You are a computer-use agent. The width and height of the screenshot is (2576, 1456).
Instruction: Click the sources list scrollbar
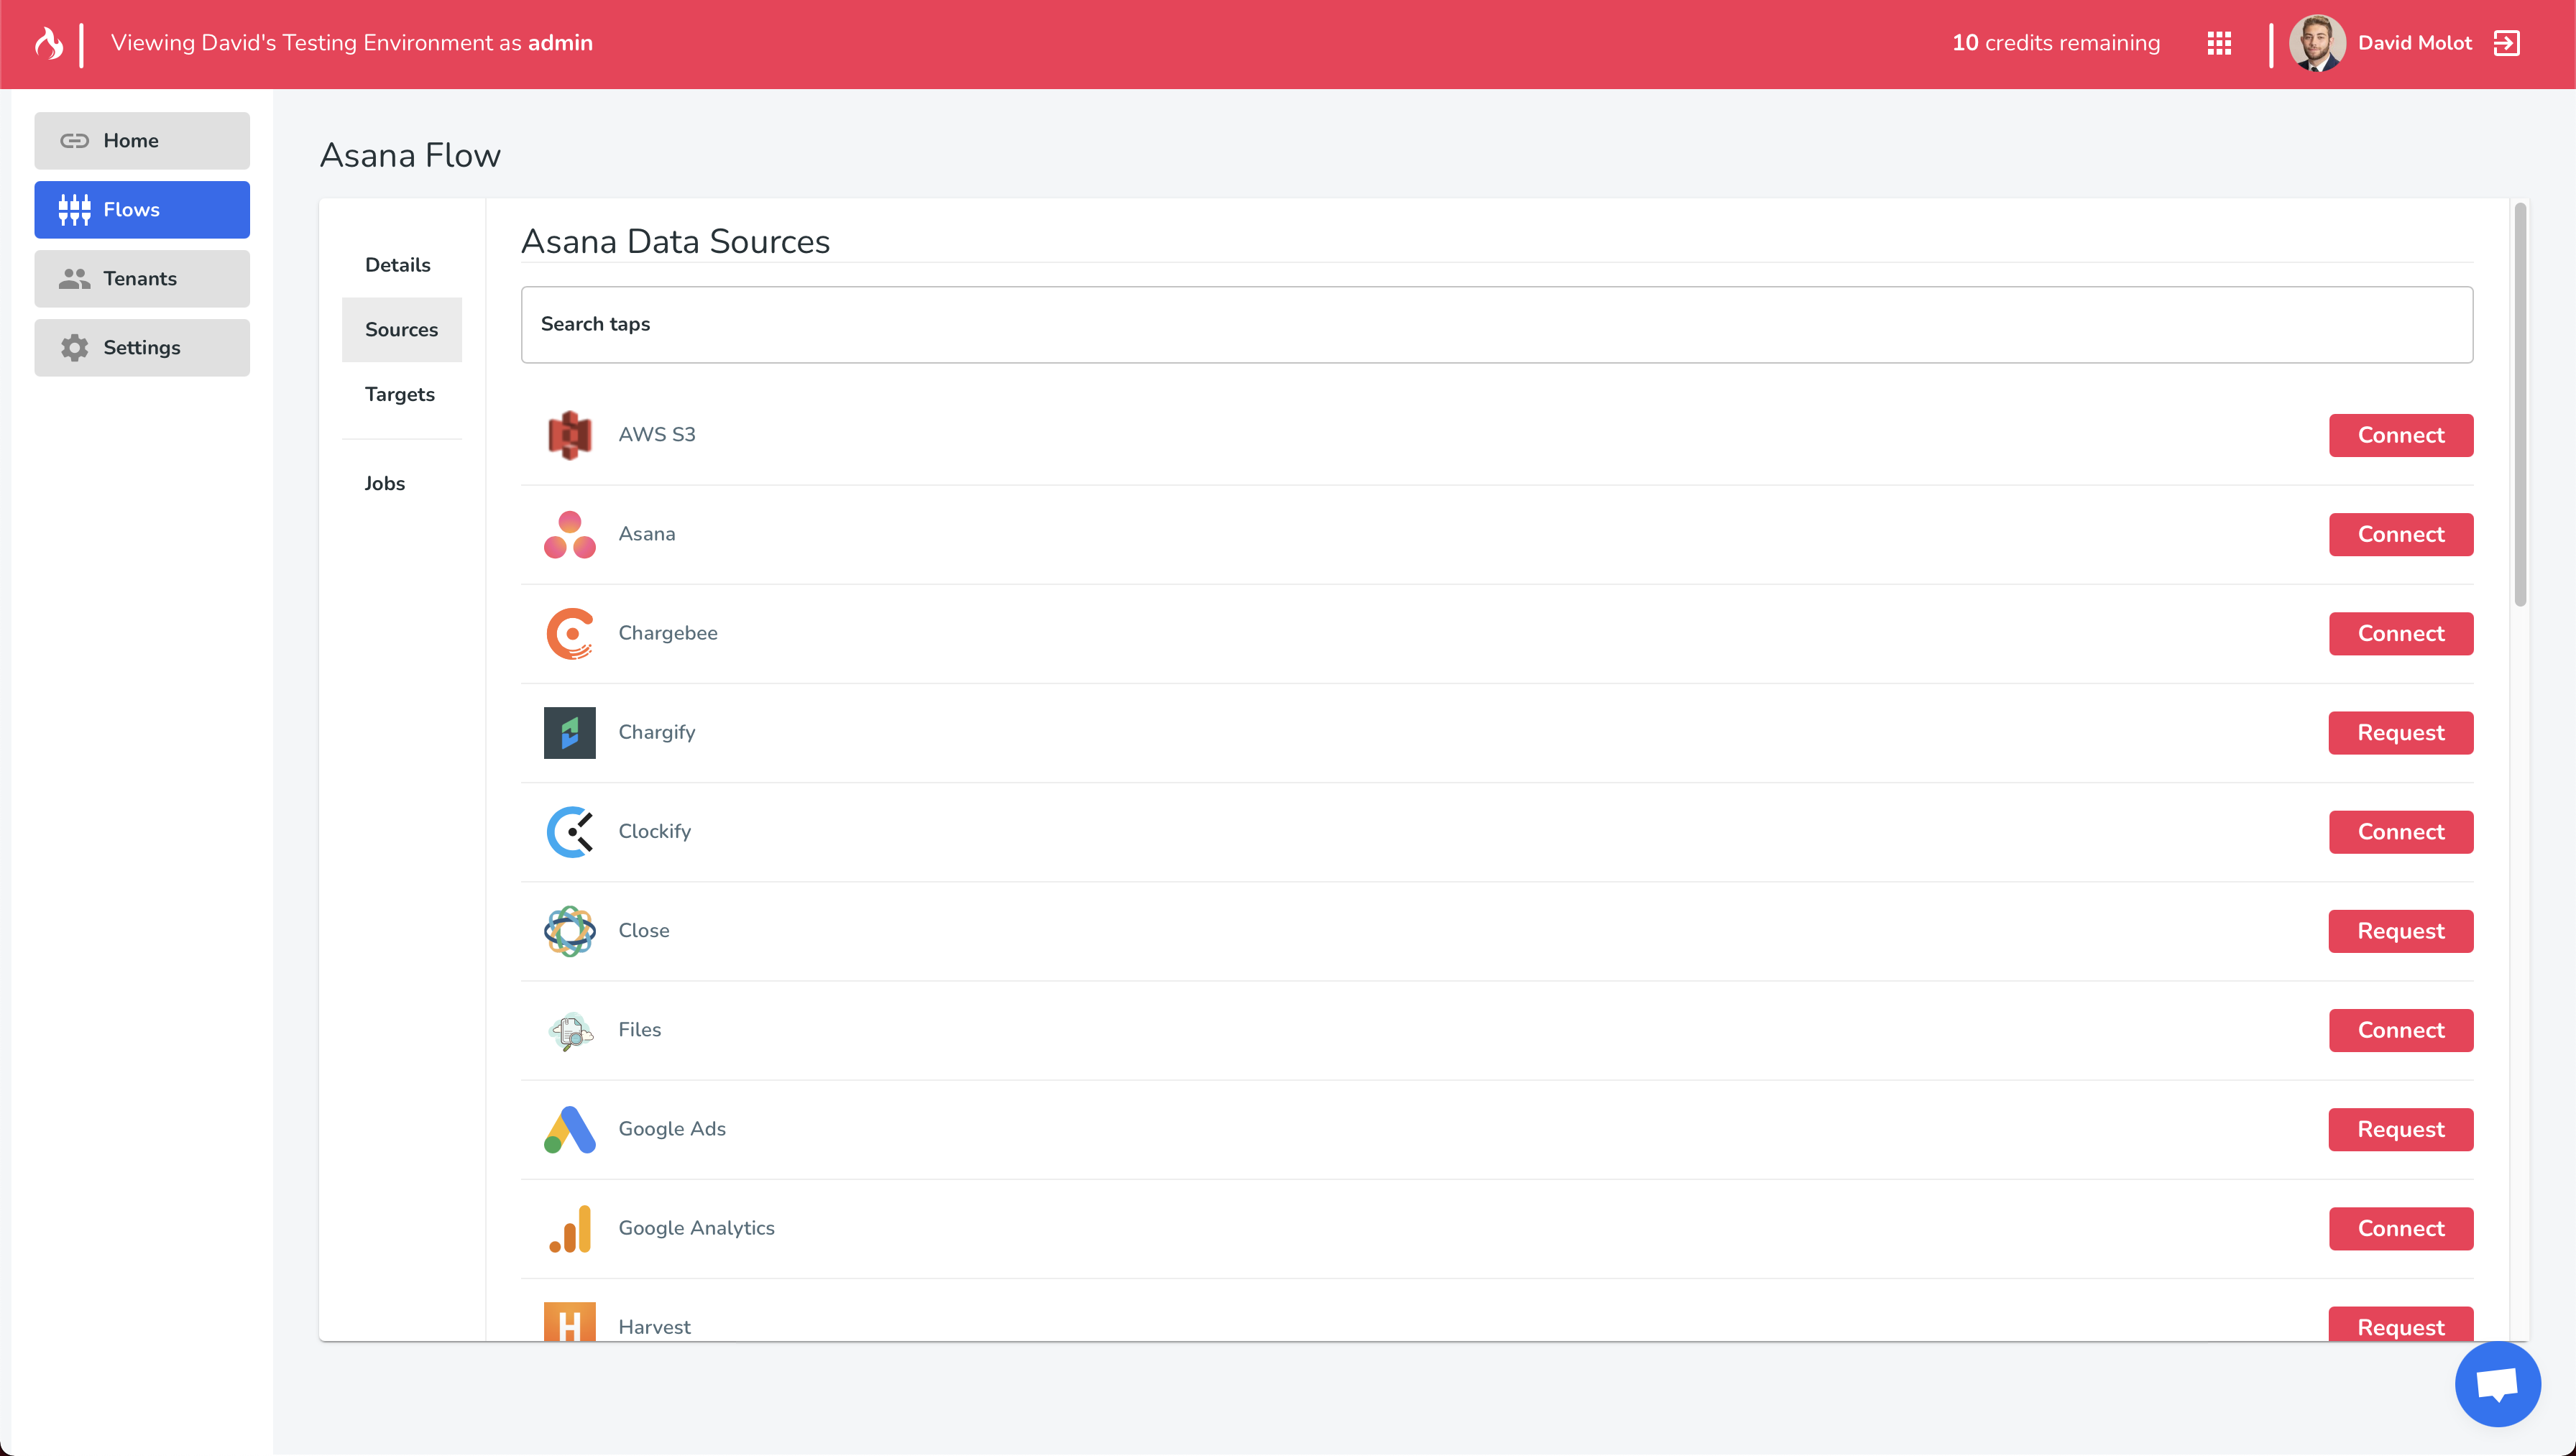tap(2520, 404)
